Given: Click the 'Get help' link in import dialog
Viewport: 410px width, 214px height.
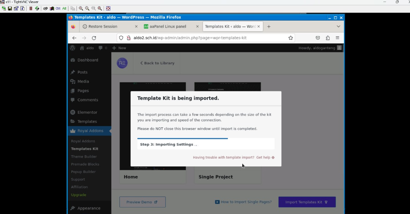Looking at the screenshot, I should pos(265,158).
